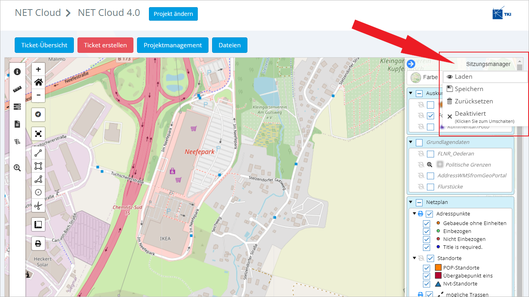This screenshot has height=297, width=529.
Task: Collapse the Standorte sublayer tree
Action: tap(415, 258)
